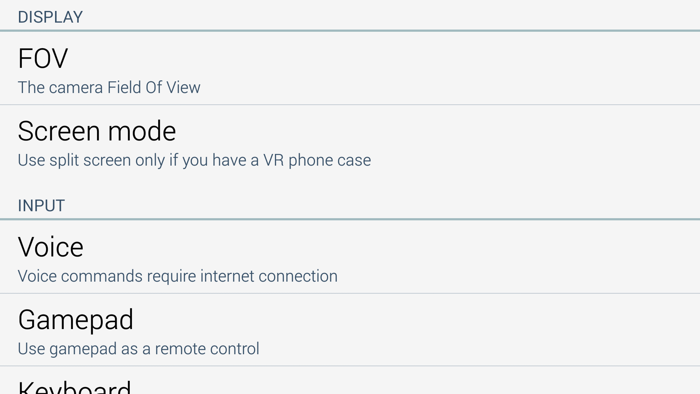Tap "Voice commands require internet connection" text
Screen dimensions: 700x394
pyautogui.click(x=178, y=276)
